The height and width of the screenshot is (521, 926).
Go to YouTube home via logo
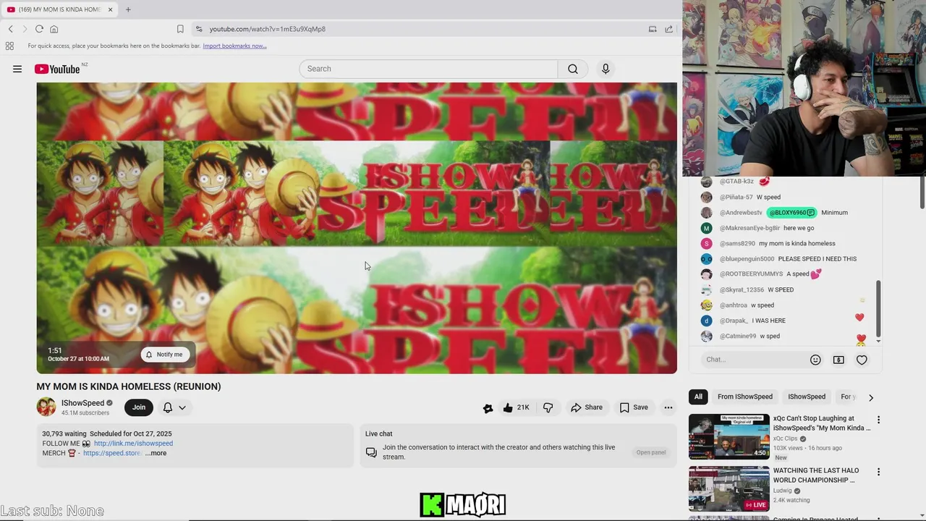(x=57, y=69)
